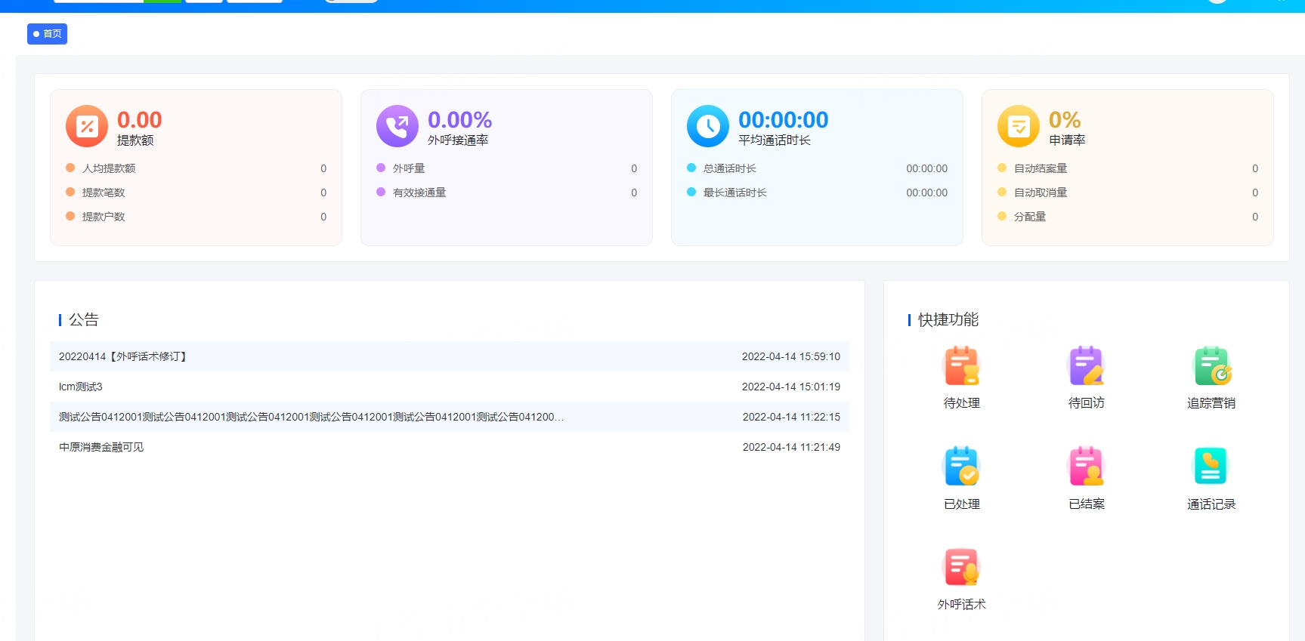Open the 待回访 quick function icon
The height and width of the screenshot is (641, 1305).
point(1086,366)
